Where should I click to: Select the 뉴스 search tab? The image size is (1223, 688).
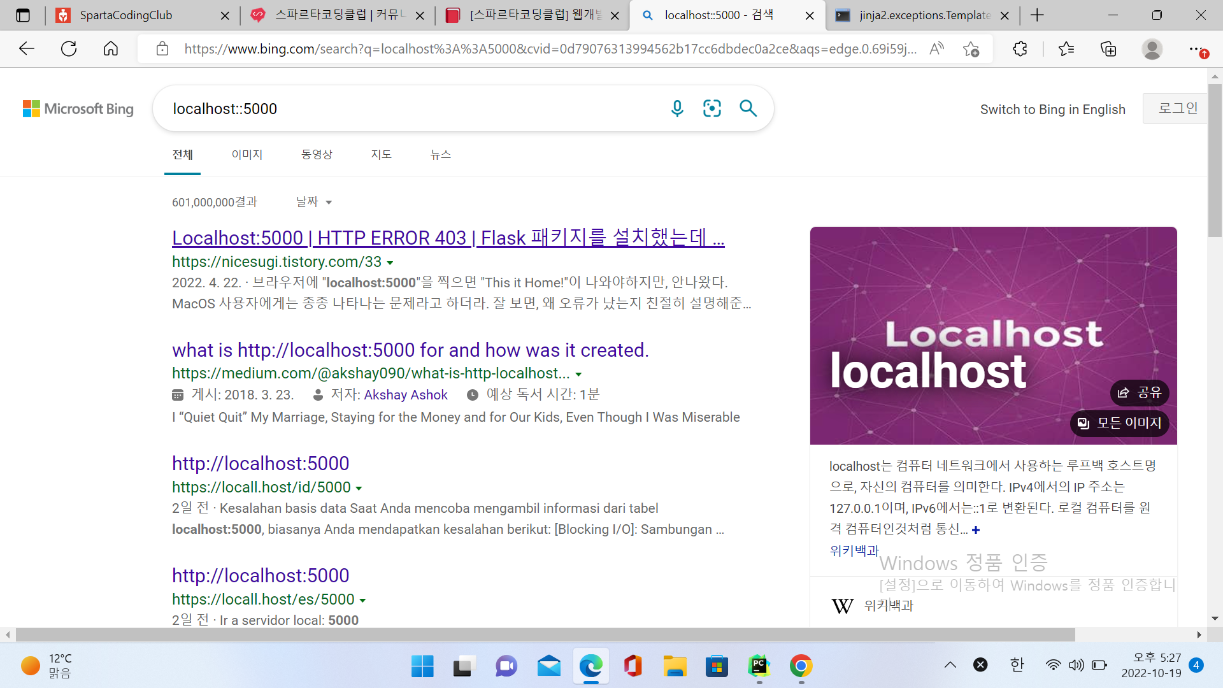click(440, 155)
